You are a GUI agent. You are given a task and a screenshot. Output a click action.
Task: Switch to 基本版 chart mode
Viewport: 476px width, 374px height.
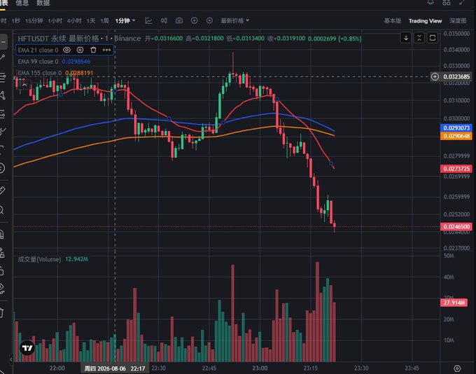tap(393, 20)
